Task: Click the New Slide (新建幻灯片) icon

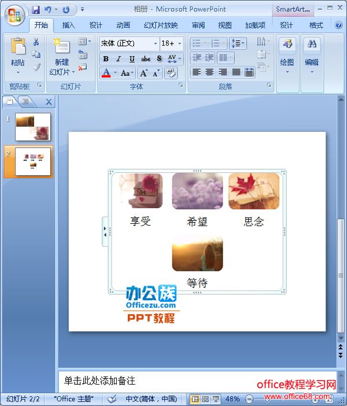Action: point(62,46)
